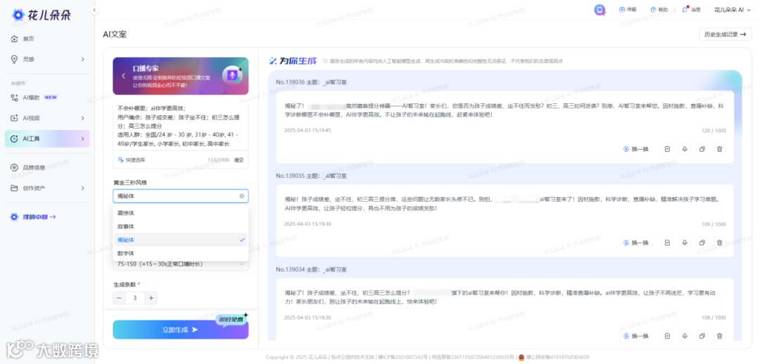
Task: Select 震惊体 from the style list
Action: coord(180,213)
